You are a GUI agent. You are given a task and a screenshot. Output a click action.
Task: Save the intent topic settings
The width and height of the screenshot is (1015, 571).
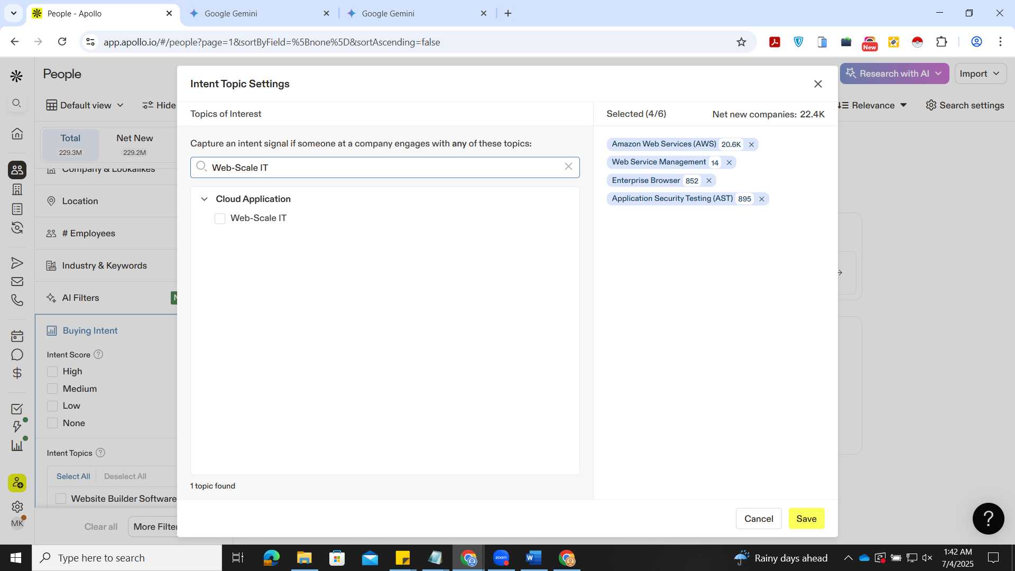pos(806,519)
